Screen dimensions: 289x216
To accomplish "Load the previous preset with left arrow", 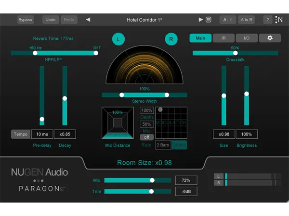I will (x=88, y=20).
